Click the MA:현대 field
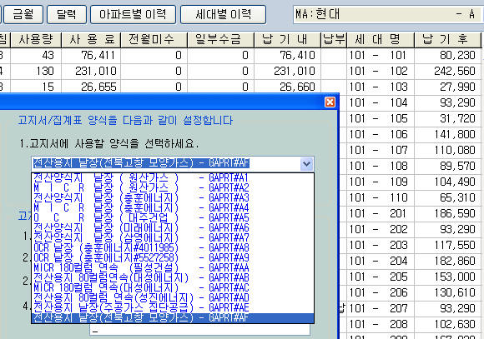484x339 pixels. tap(387, 14)
